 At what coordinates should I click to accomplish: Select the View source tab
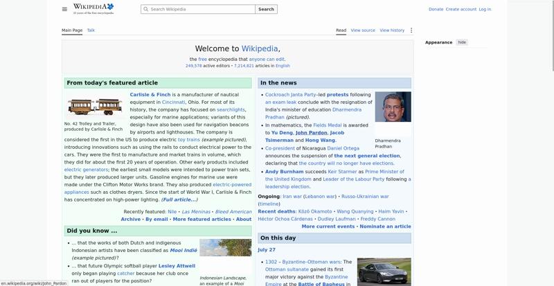[363, 30]
